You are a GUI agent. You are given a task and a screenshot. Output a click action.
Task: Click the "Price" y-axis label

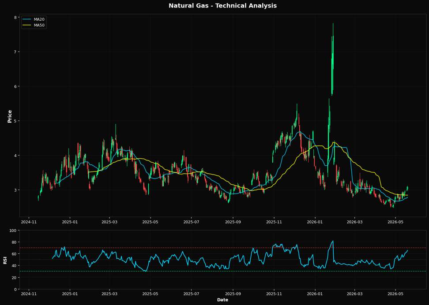pyautogui.click(x=10, y=116)
